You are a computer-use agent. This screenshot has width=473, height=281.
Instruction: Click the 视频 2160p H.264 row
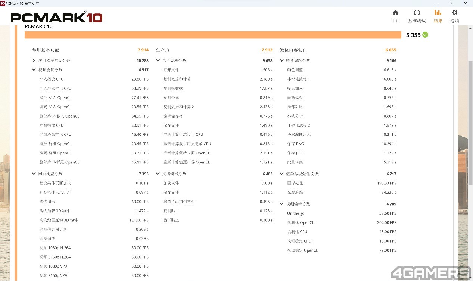[x=94, y=257]
